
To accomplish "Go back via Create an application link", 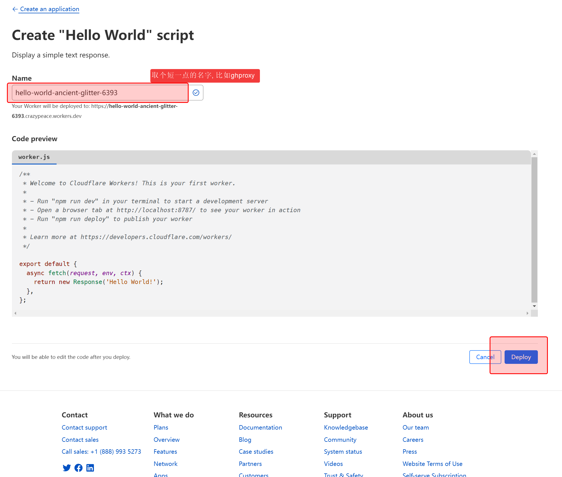I will [x=49, y=9].
